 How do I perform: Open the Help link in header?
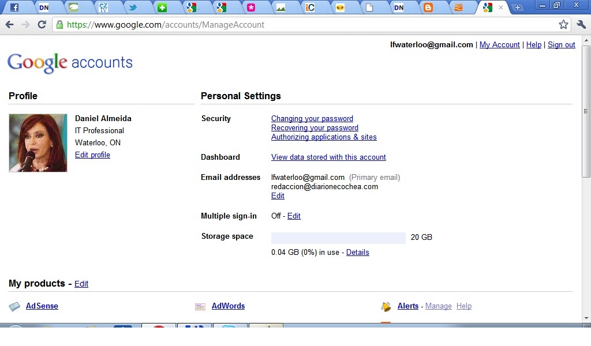pyautogui.click(x=534, y=45)
